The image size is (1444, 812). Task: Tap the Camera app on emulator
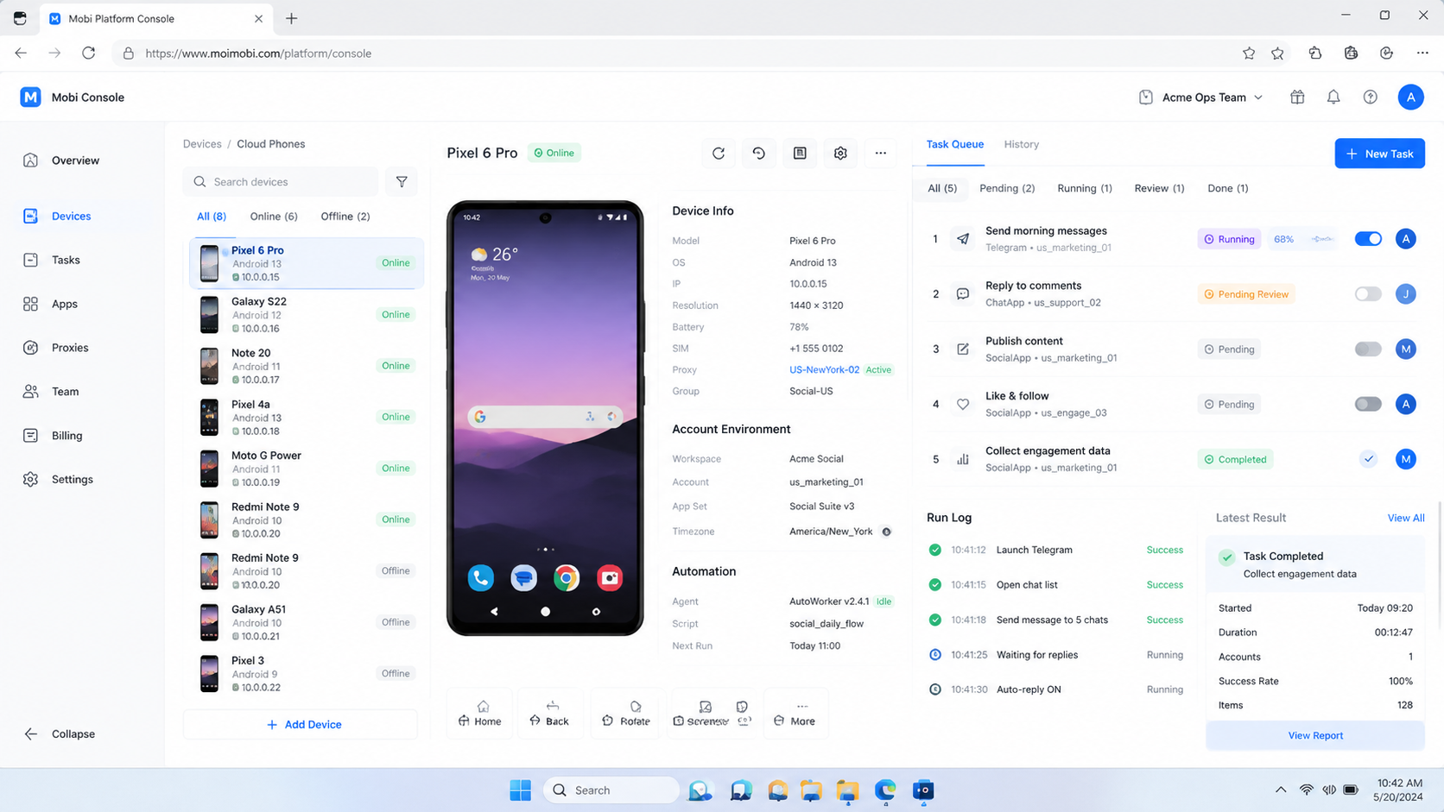coord(610,577)
